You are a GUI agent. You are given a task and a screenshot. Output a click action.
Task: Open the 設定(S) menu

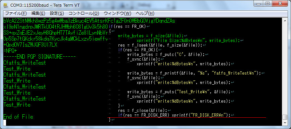pos(57,13)
